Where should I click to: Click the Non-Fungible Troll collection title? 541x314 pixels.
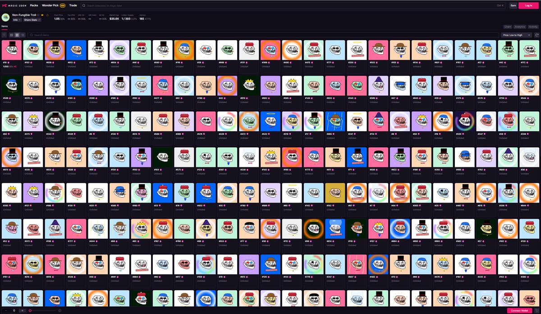(x=24, y=15)
